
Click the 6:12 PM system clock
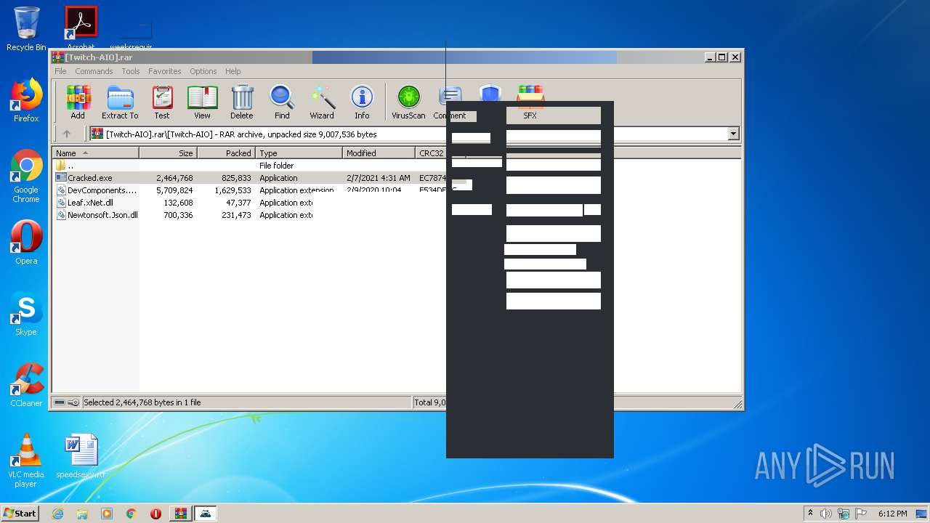click(892, 514)
